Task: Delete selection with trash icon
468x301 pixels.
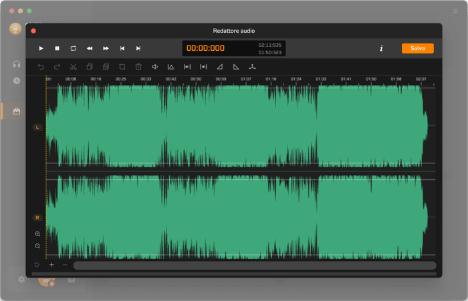Action: (x=138, y=67)
